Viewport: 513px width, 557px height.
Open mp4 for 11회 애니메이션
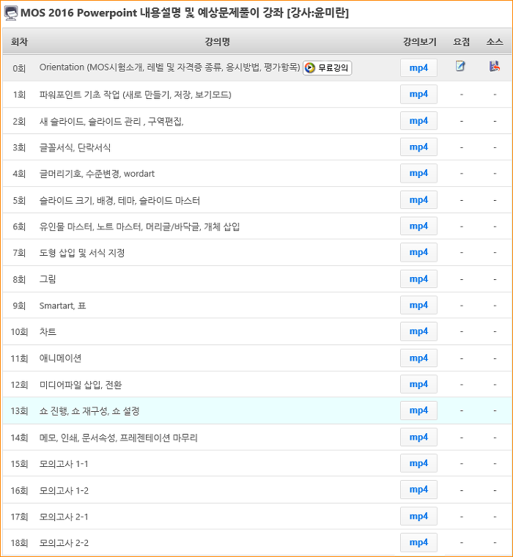point(418,358)
